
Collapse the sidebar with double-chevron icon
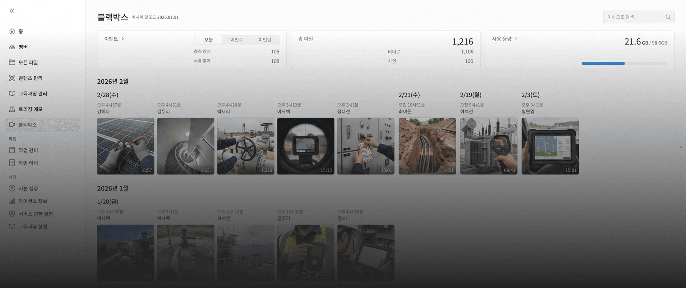(x=12, y=11)
